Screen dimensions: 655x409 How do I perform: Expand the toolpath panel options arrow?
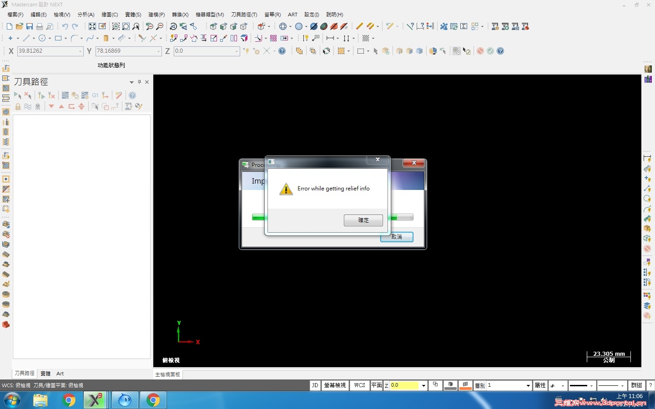[131, 82]
